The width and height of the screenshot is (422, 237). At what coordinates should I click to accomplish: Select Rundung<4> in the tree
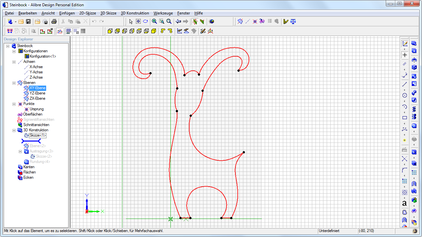pos(40,162)
